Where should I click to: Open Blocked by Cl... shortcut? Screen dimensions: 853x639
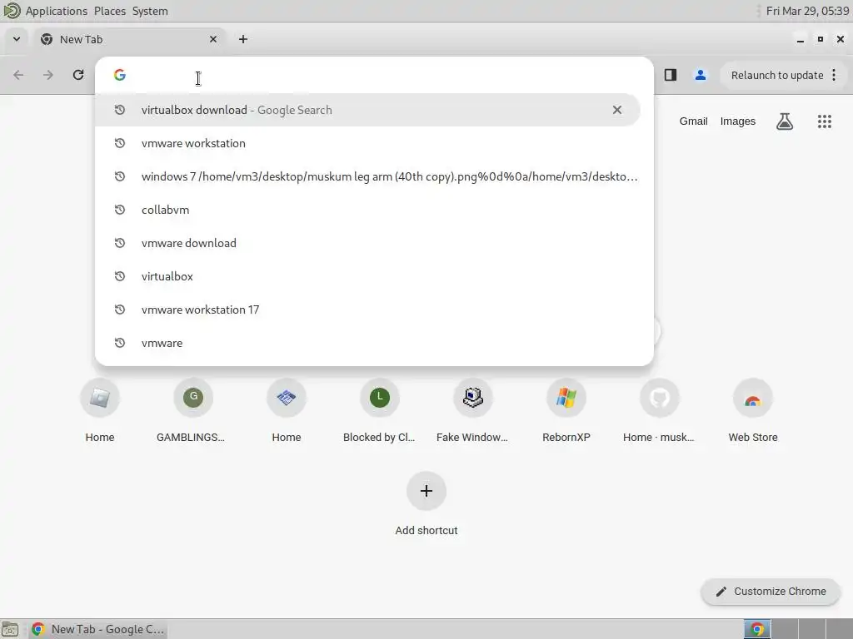(x=380, y=411)
